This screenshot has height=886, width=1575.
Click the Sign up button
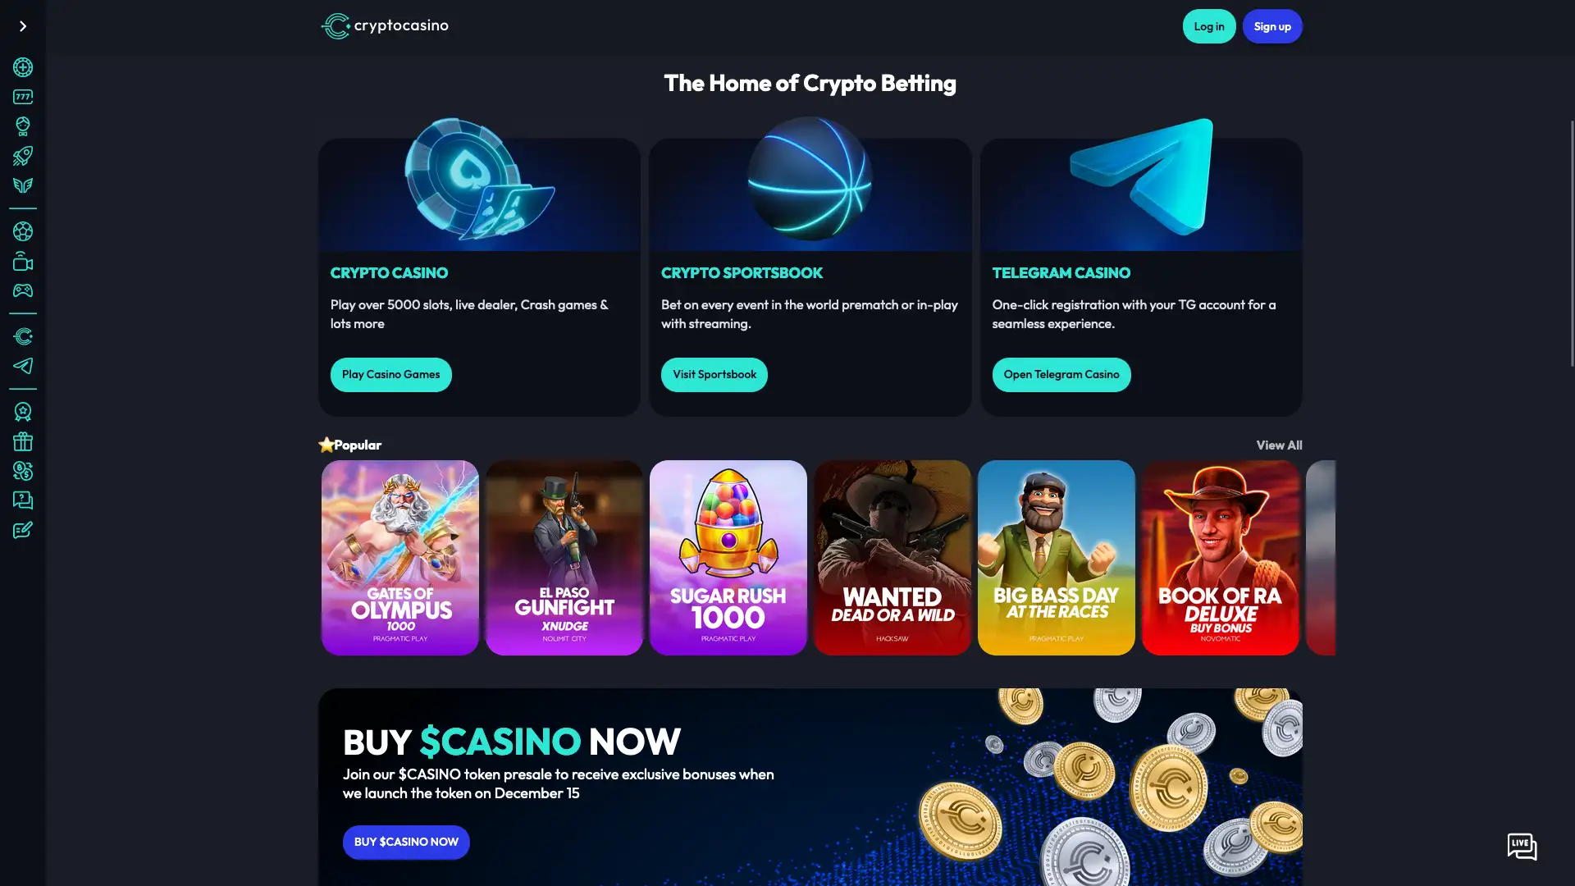point(1272,26)
